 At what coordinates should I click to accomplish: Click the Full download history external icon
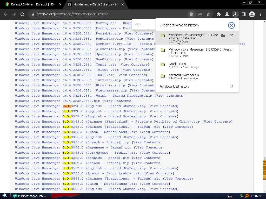[231, 86]
